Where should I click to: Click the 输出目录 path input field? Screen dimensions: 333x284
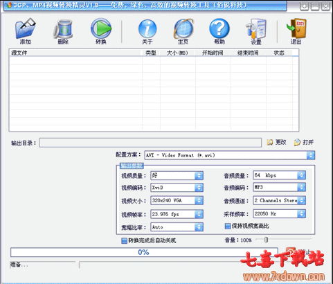(x=150, y=143)
